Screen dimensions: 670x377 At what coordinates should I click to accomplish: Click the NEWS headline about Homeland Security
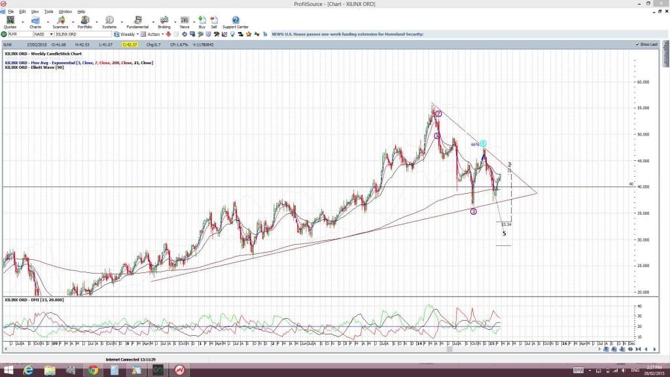(x=347, y=34)
